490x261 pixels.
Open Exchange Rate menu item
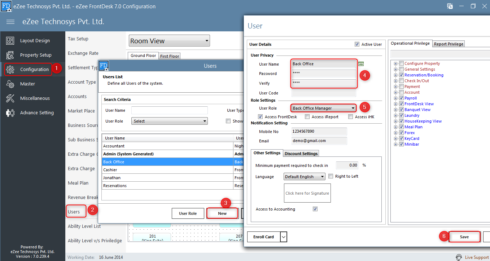tap(83, 53)
